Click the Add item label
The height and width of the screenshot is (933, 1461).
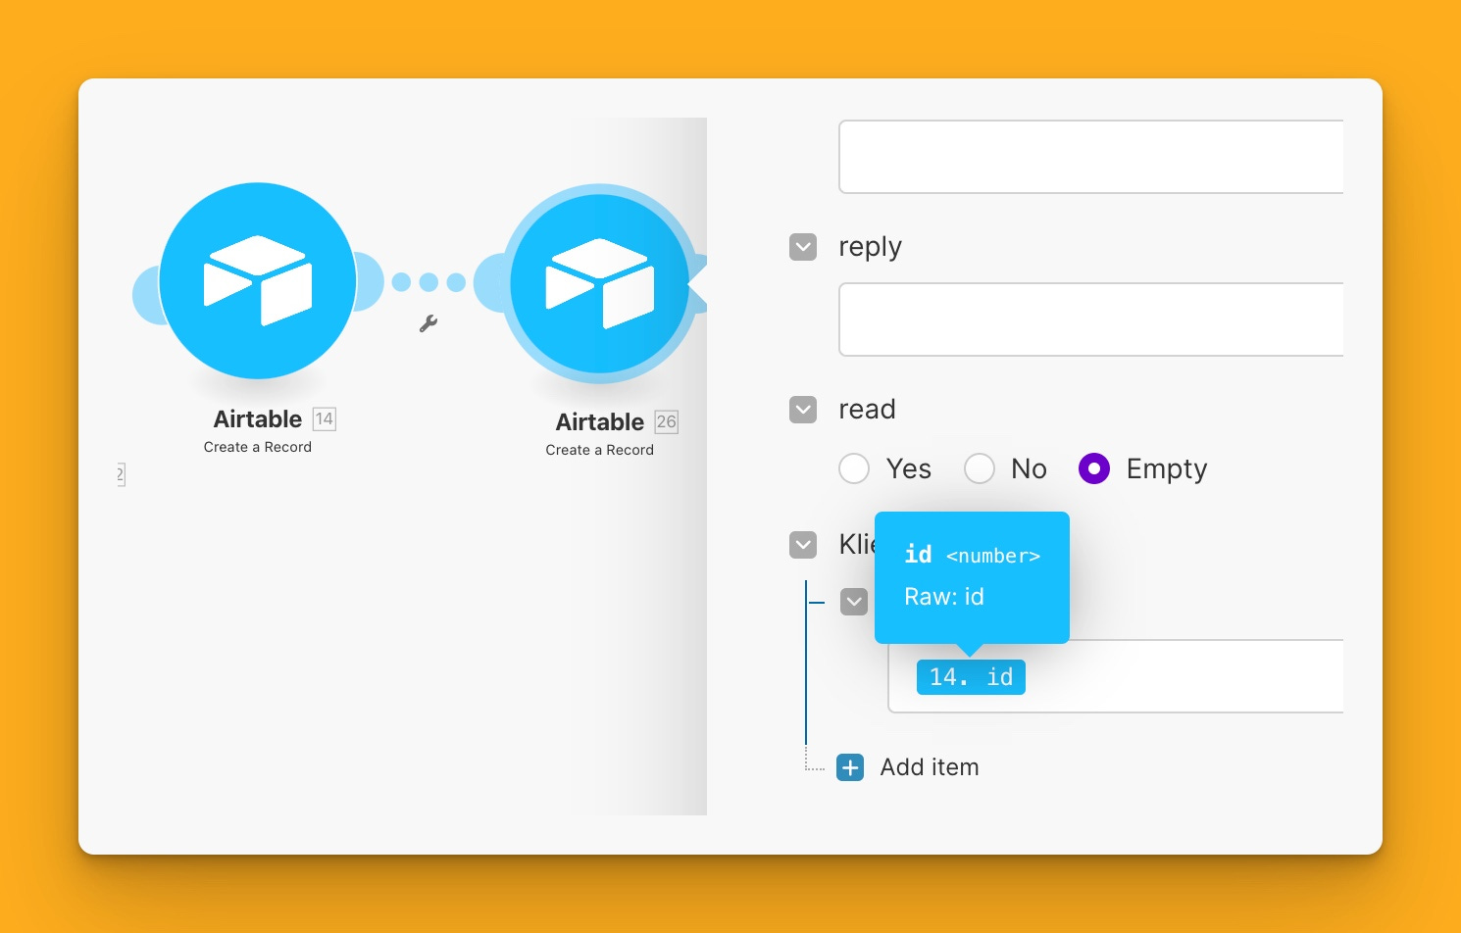930,767
